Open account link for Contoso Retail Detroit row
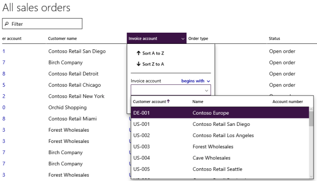This screenshot has width=317, height=181. (4, 74)
